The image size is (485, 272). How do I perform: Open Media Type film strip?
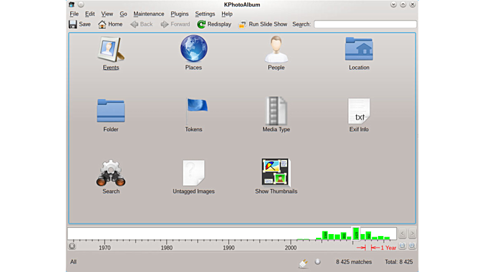click(276, 111)
